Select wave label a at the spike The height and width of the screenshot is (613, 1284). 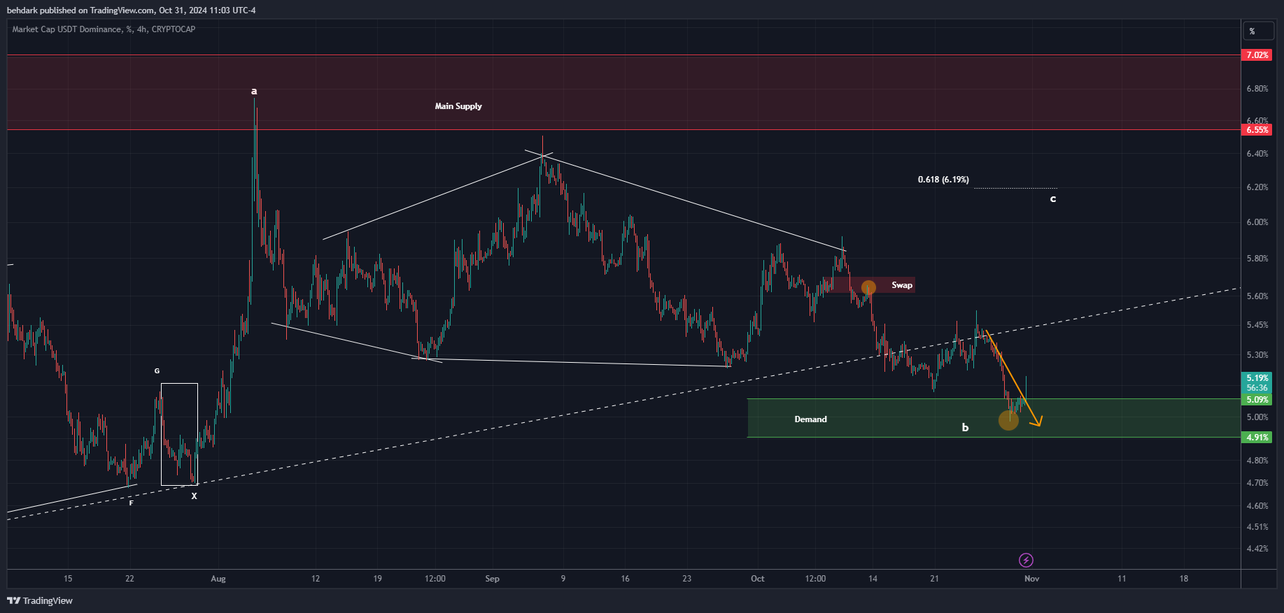[254, 91]
